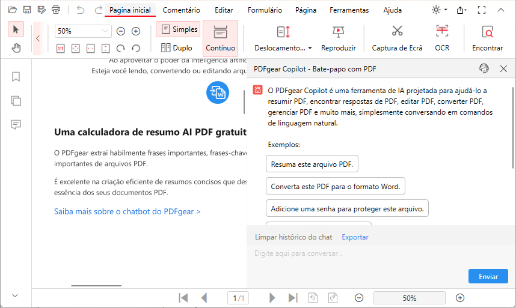Start the Reproduzir slideshow

[x=339, y=38]
